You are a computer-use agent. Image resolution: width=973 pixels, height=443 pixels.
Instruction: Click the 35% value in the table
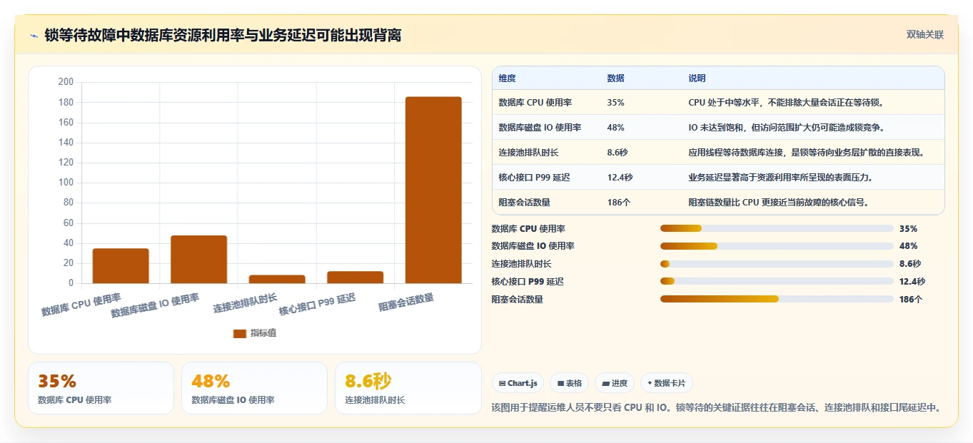pos(615,103)
